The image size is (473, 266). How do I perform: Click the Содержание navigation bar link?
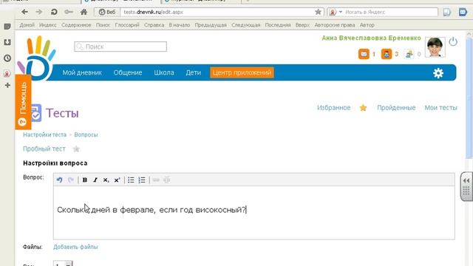(x=76, y=25)
